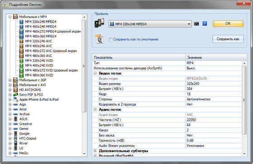Click the MP4 film reel file icon
This screenshot has height=164, width=253.
[99, 39]
